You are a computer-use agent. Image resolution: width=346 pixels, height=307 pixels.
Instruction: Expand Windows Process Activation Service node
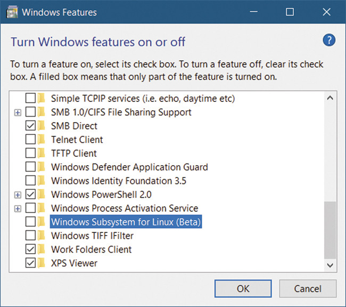[18, 208]
